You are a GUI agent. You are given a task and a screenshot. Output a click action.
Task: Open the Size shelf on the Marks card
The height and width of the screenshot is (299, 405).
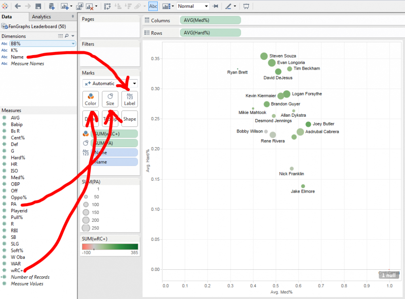coord(110,99)
